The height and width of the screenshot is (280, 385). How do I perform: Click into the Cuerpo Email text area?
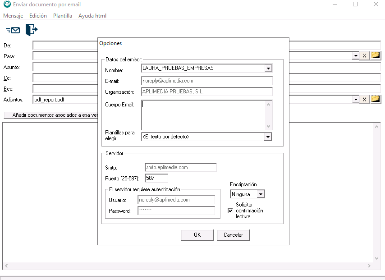(x=203, y=115)
